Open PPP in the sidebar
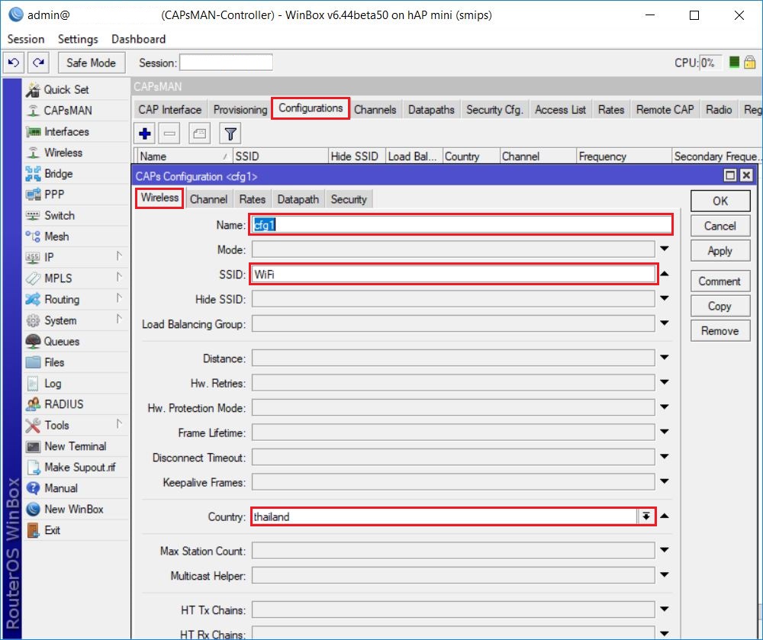This screenshot has width=763, height=640. point(54,195)
